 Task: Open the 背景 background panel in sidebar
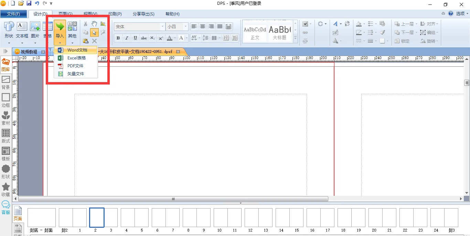coord(6,82)
